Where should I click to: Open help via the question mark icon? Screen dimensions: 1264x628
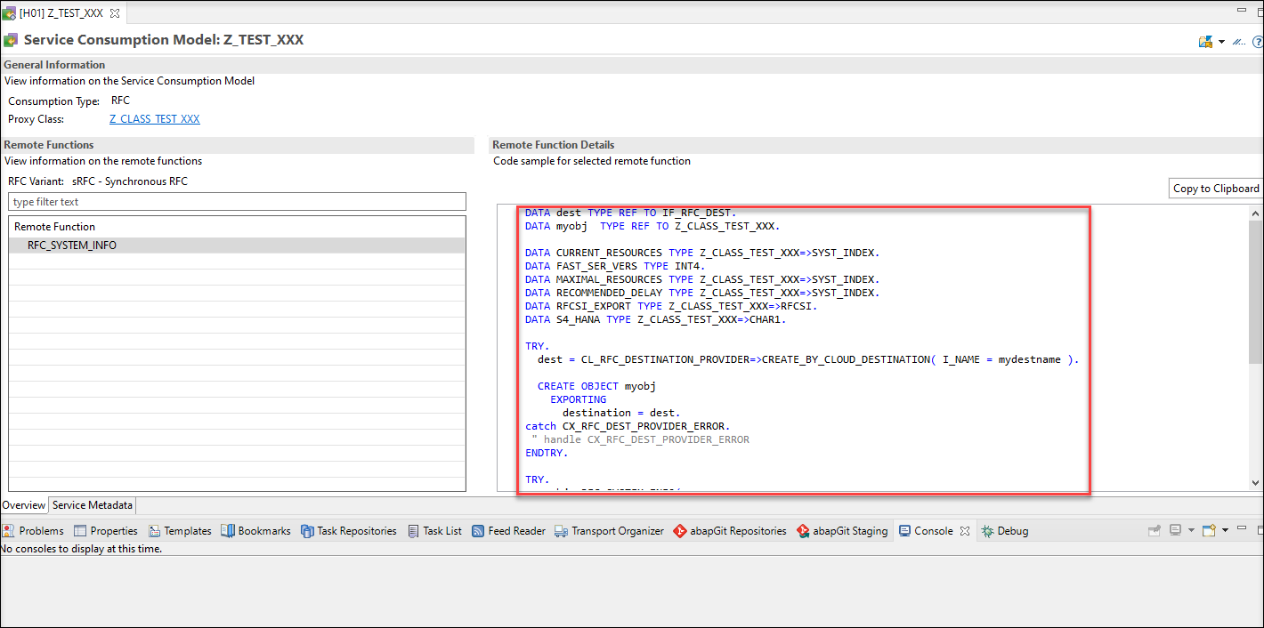(x=1258, y=41)
